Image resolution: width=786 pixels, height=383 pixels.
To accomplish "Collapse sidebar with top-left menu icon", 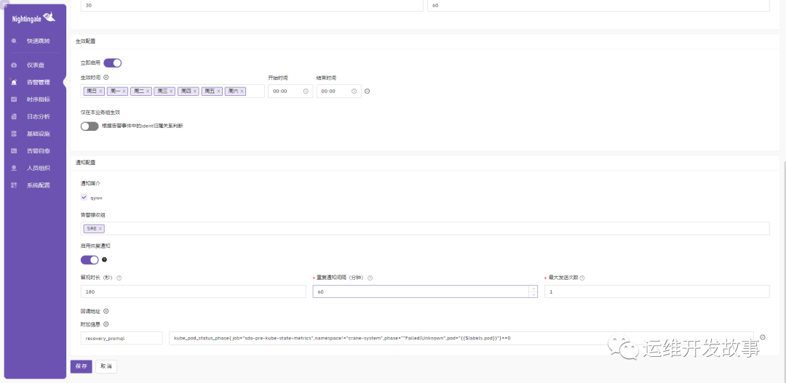I will (x=6, y=4).
